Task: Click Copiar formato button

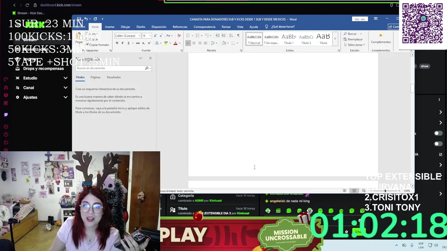Action: tap(97, 45)
